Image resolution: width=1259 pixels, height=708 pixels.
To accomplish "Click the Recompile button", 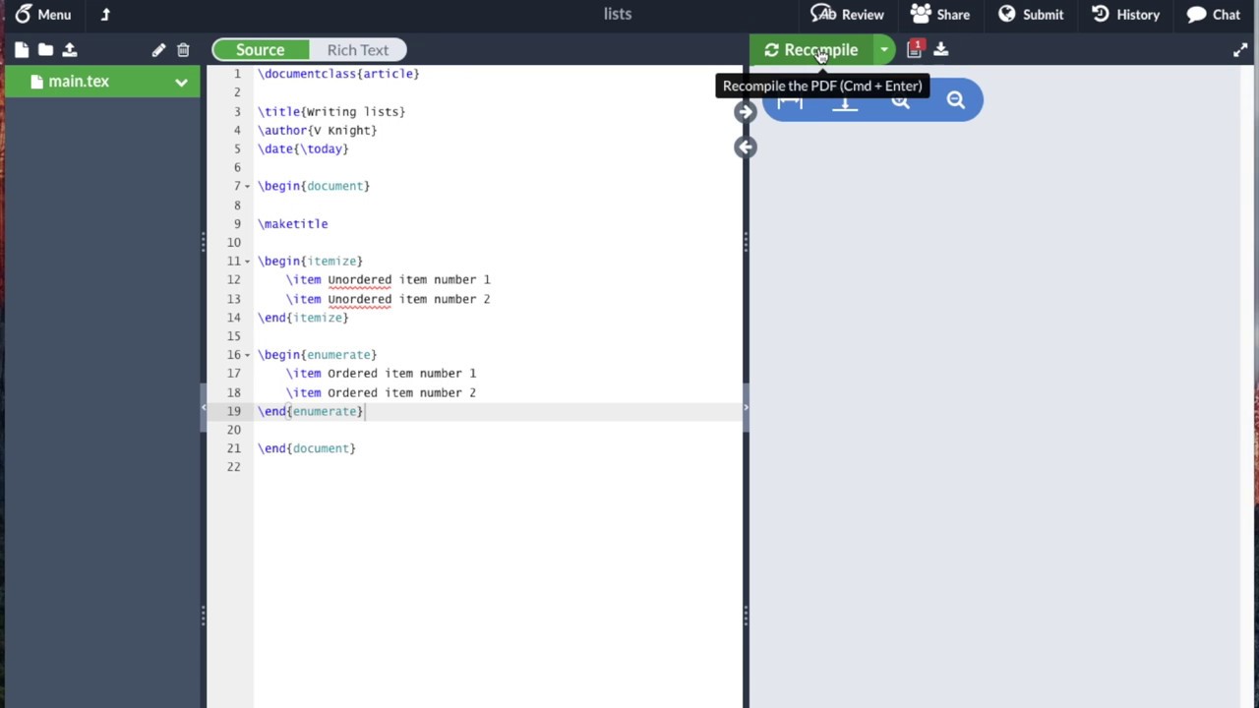I will point(811,50).
